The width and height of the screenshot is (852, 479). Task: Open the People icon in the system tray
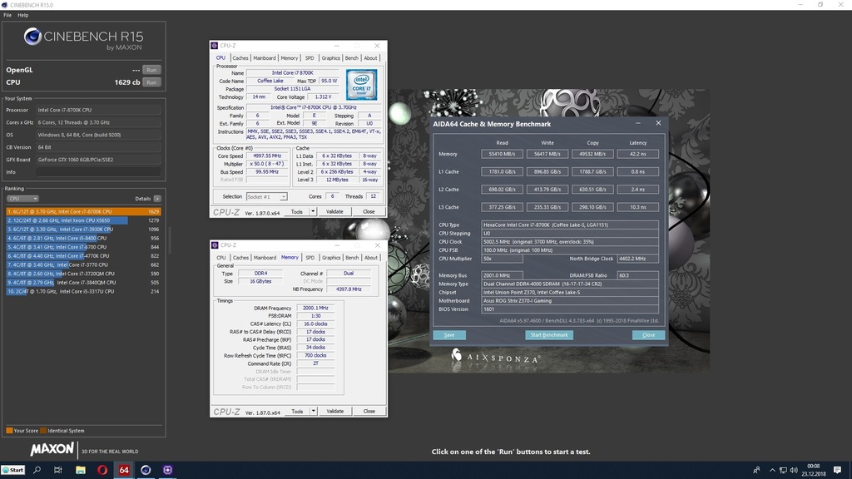756,470
